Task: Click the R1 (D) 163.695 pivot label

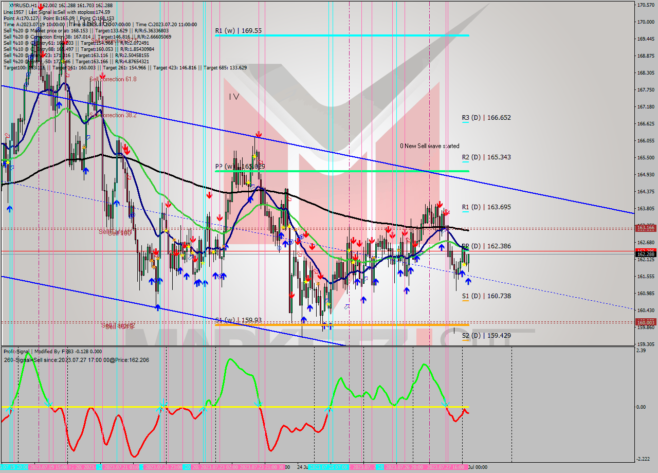Action: [486, 207]
